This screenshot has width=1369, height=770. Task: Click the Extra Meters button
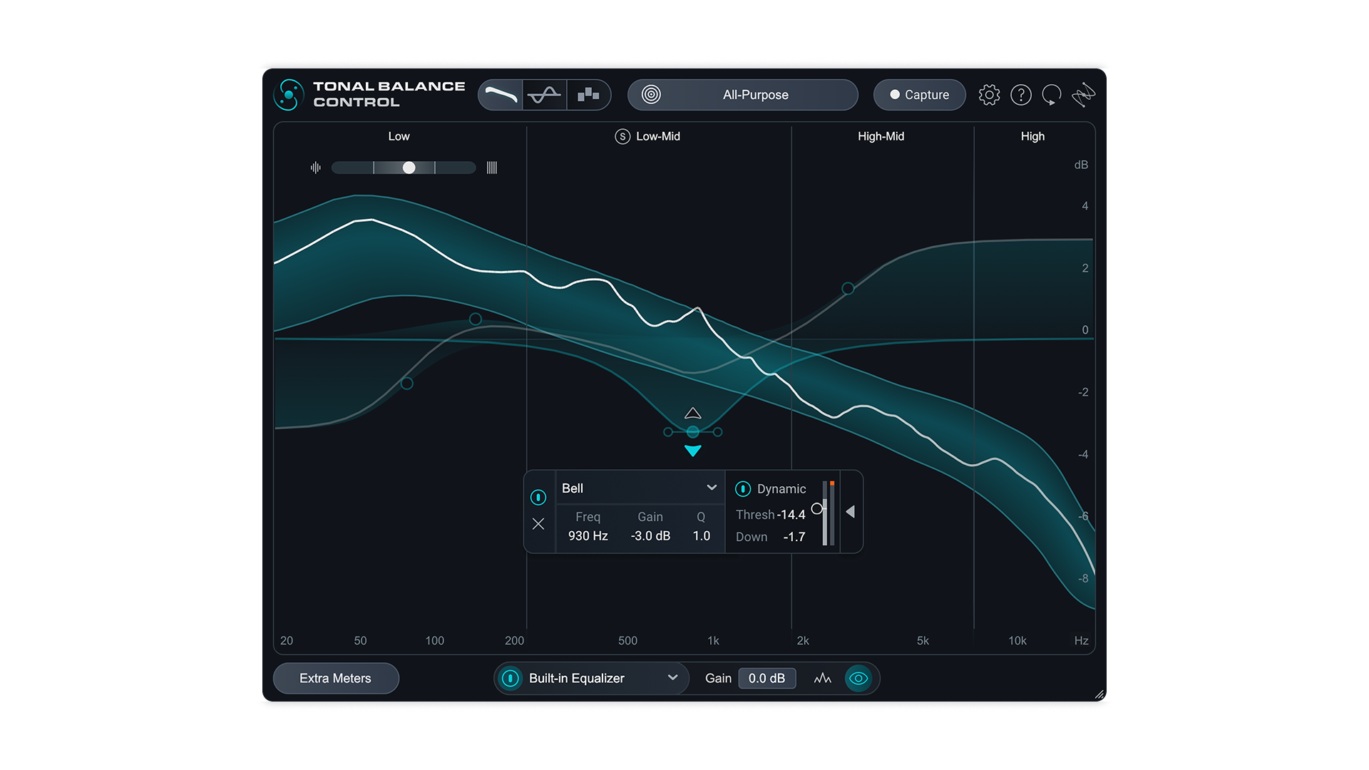336,679
